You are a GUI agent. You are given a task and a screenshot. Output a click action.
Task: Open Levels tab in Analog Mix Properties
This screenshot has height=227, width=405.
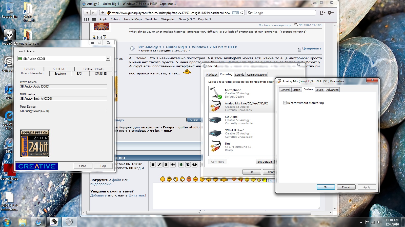tap(319, 90)
